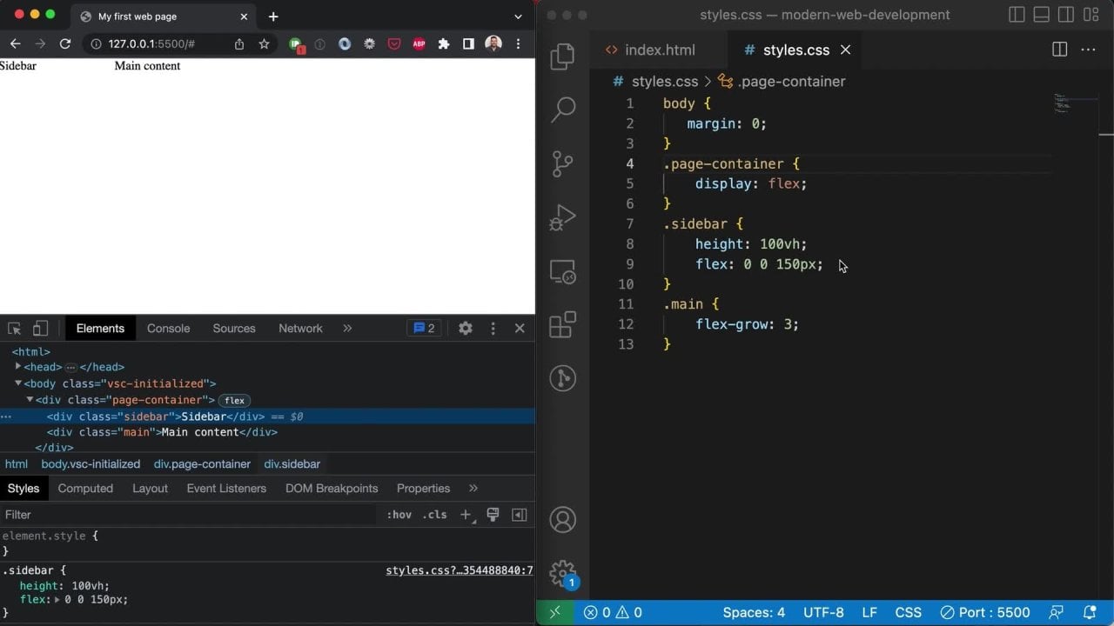This screenshot has height=626, width=1114.
Task: Open the Search view in VS Code
Action: [x=563, y=110]
